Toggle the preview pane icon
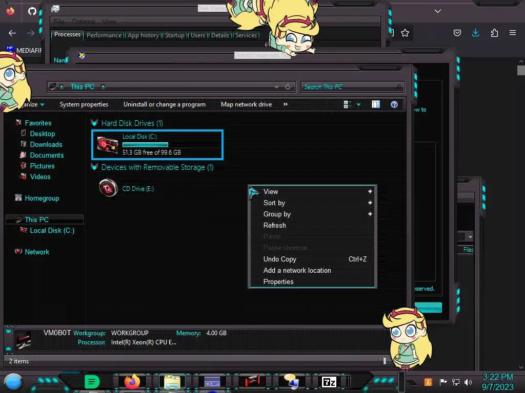 click(x=376, y=104)
